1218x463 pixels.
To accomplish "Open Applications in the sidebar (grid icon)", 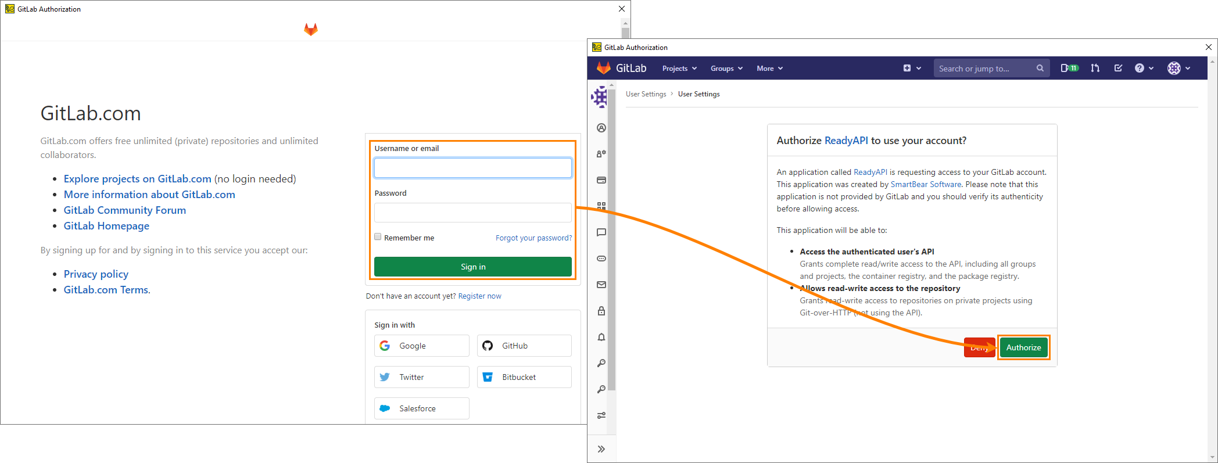I will [601, 206].
